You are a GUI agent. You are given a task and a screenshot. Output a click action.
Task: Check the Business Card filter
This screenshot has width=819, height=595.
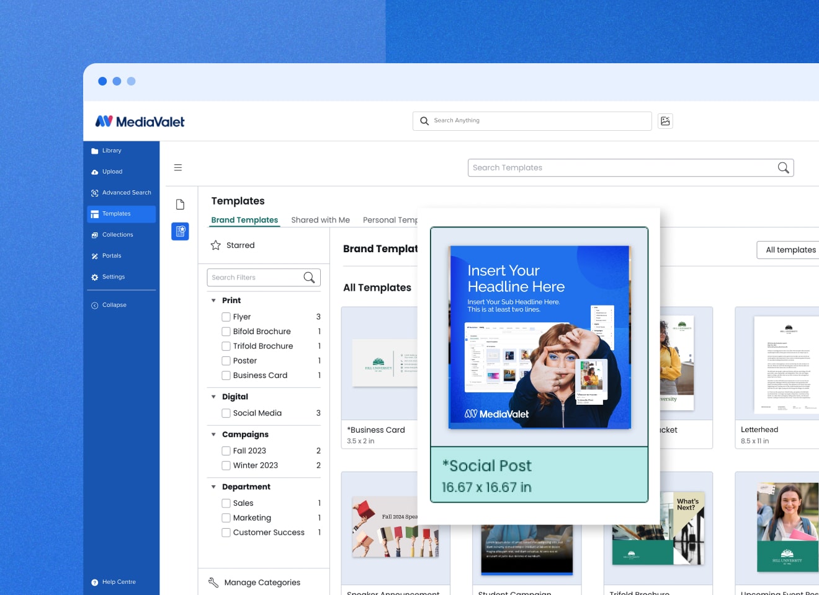226,375
